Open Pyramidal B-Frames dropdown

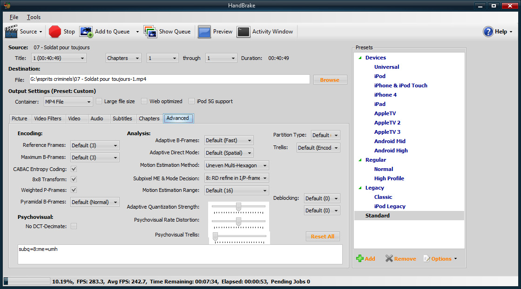(x=95, y=202)
